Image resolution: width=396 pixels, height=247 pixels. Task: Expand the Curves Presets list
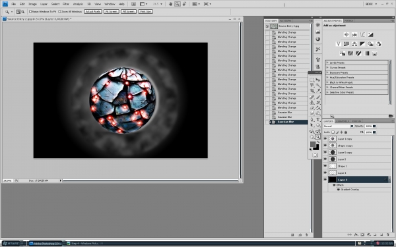pos(327,68)
